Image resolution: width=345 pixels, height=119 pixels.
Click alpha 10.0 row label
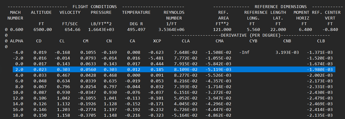[18, 92]
